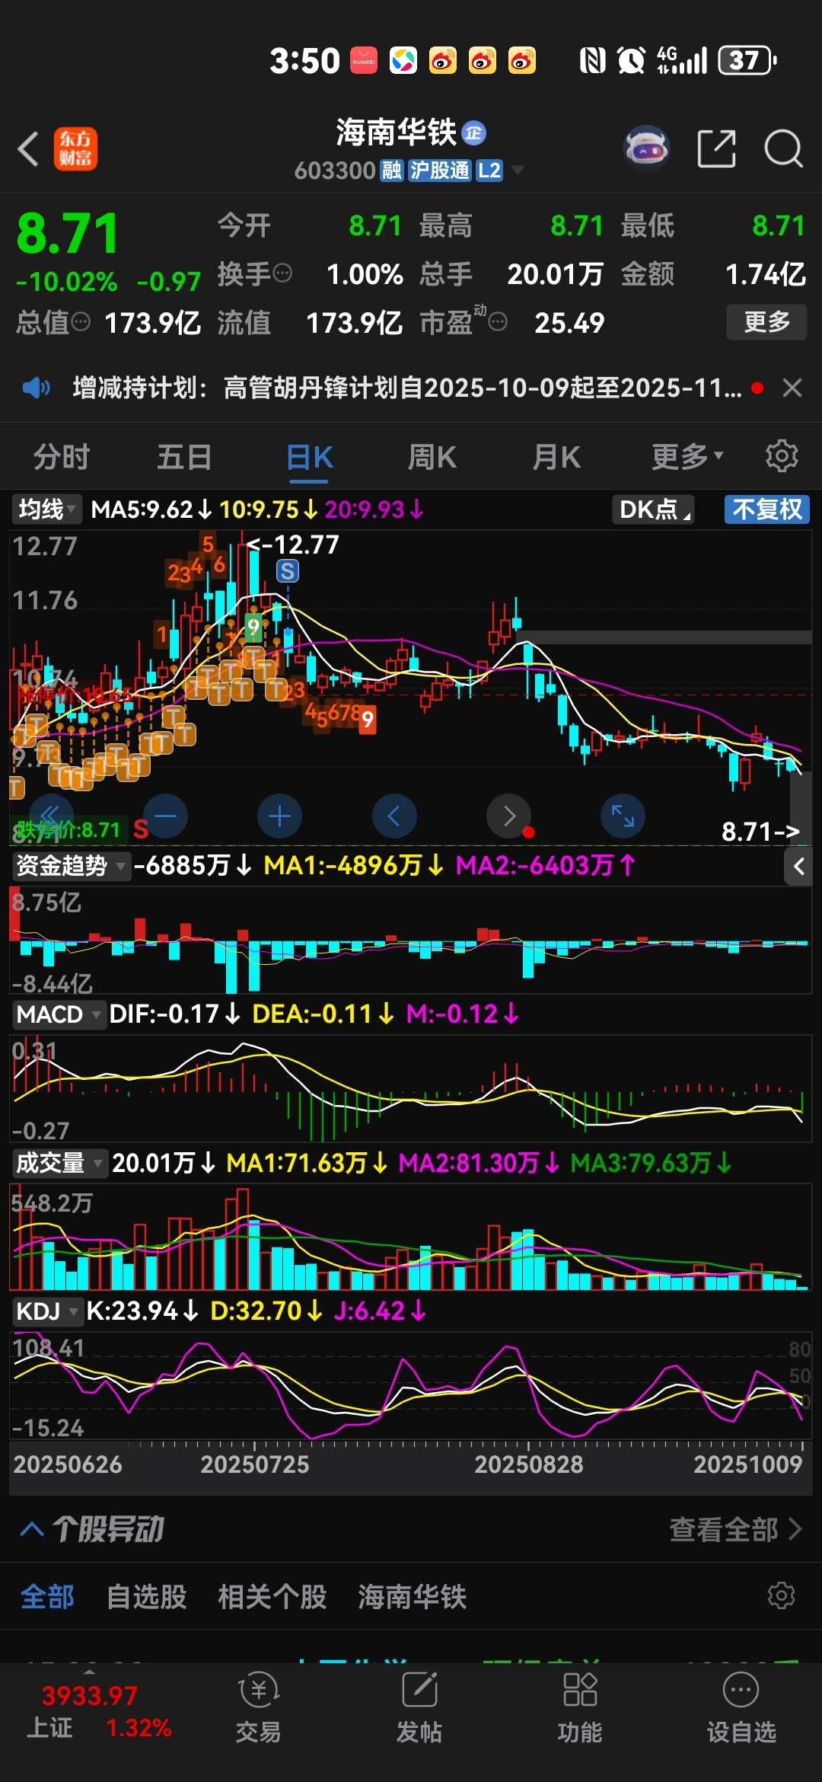
Task: Expand the stock title dropdown arrow
Action: tap(518, 170)
